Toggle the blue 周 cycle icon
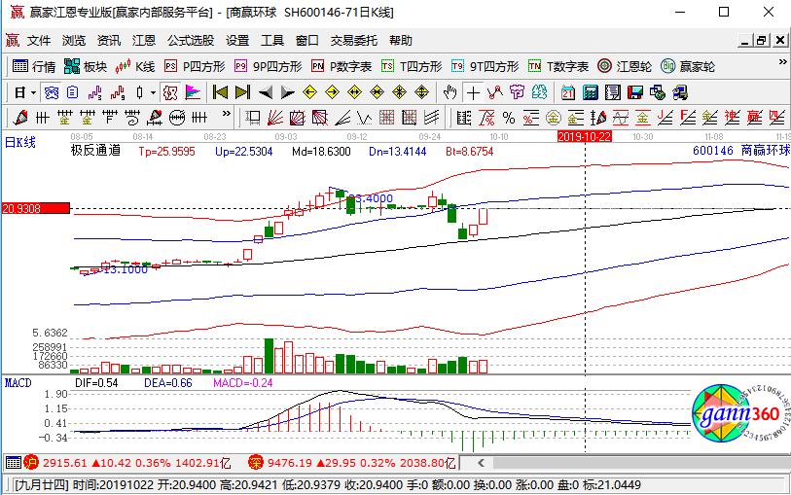Viewport: 791px width, 495px height. click(52, 92)
